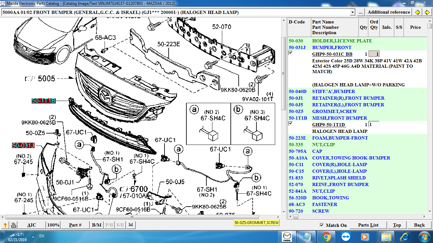The width and height of the screenshot is (433, 243).
Task: Click the printer icon in bottom toolbar
Action: pos(14,225)
